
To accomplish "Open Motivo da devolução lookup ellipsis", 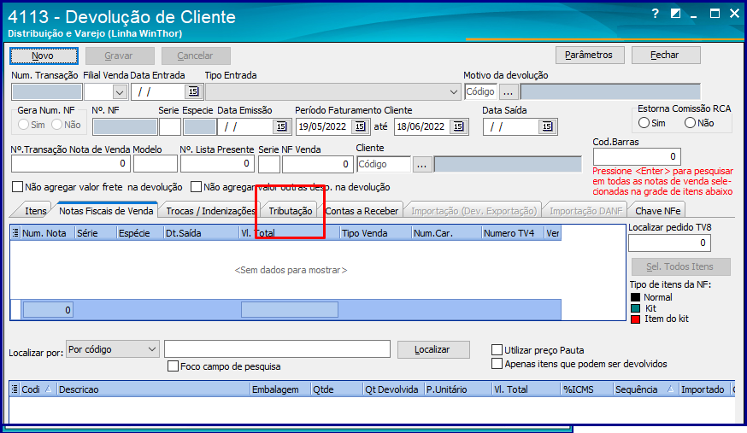I will 508,92.
